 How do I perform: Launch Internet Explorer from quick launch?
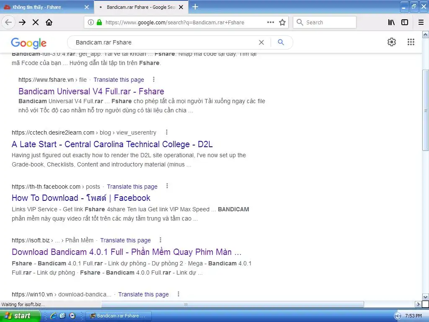(x=53, y=316)
